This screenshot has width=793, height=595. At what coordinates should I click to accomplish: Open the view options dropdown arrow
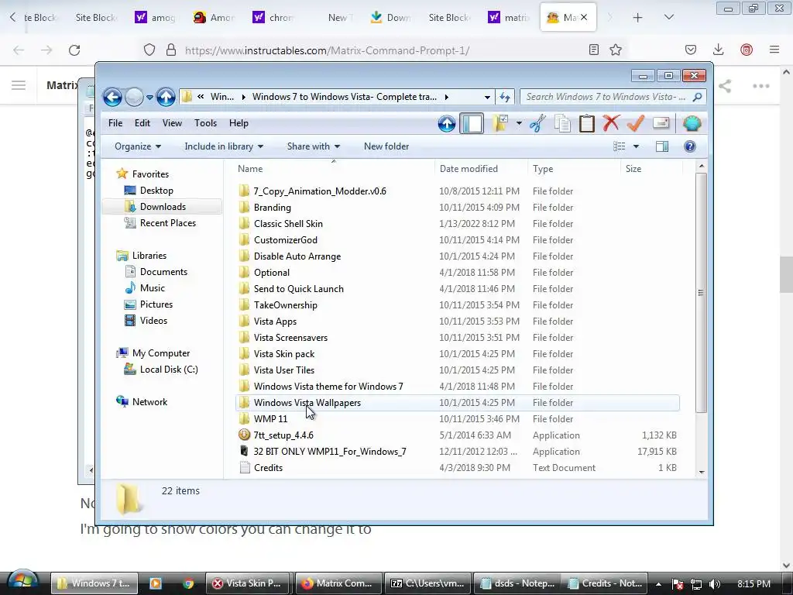coord(636,146)
